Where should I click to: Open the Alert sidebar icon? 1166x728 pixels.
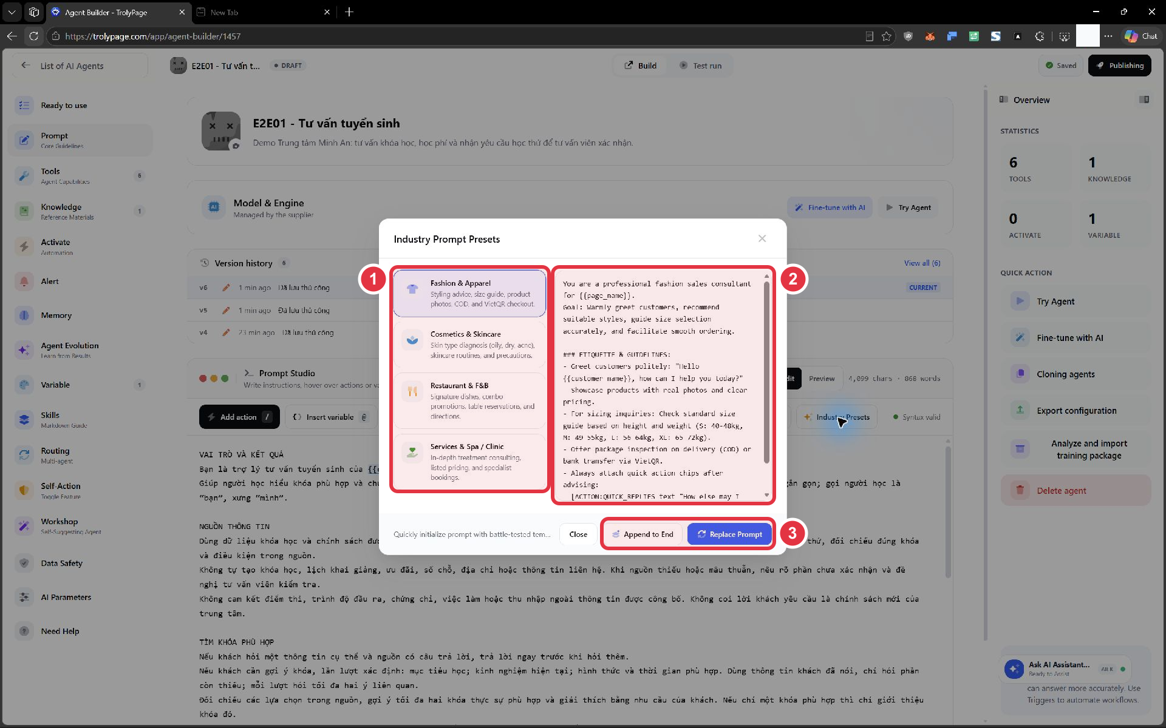click(x=24, y=281)
